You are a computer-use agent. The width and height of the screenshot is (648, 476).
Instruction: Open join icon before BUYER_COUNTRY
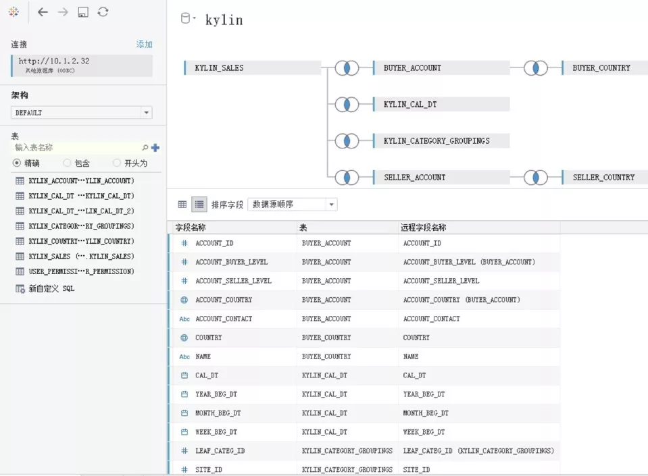pyautogui.click(x=536, y=68)
